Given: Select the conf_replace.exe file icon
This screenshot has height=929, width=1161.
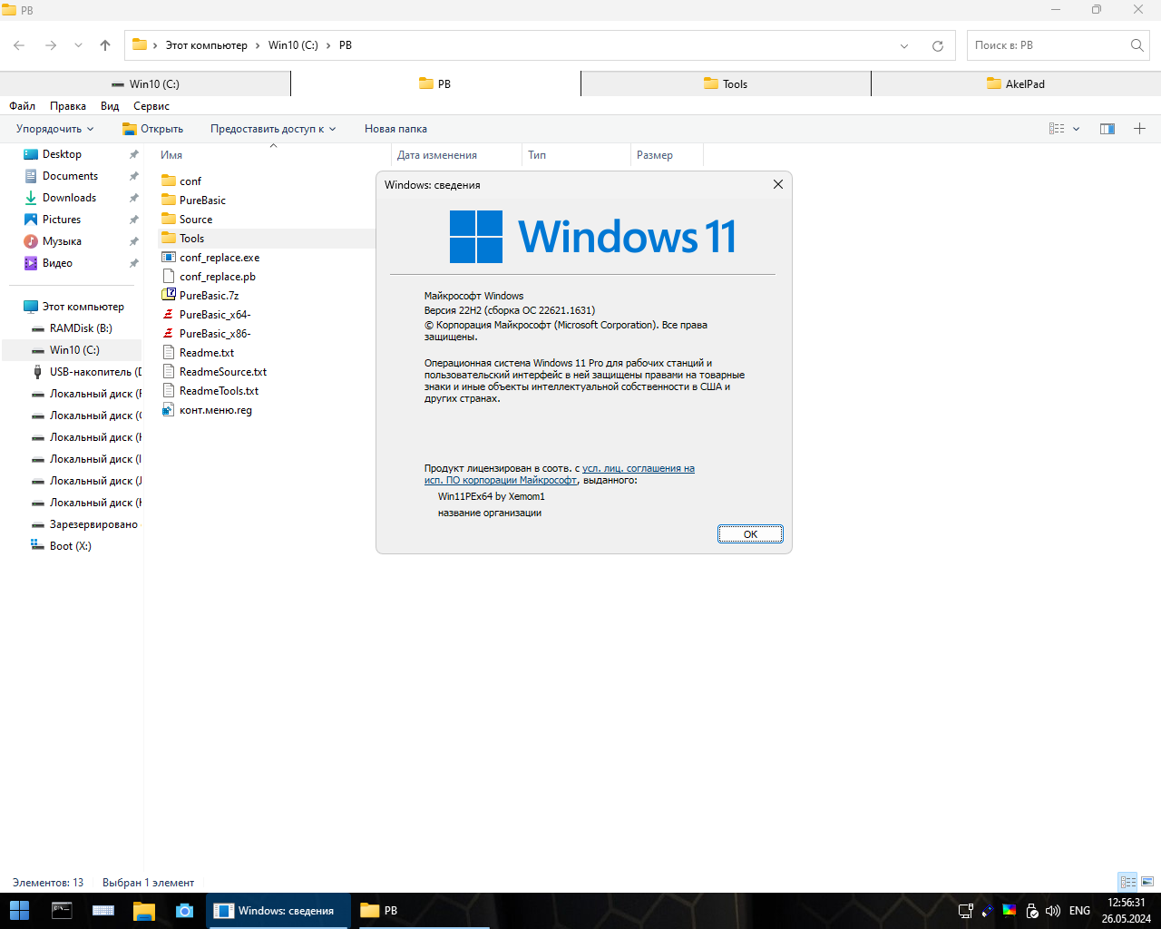Looking at the screenshot, I should point(169,257).
